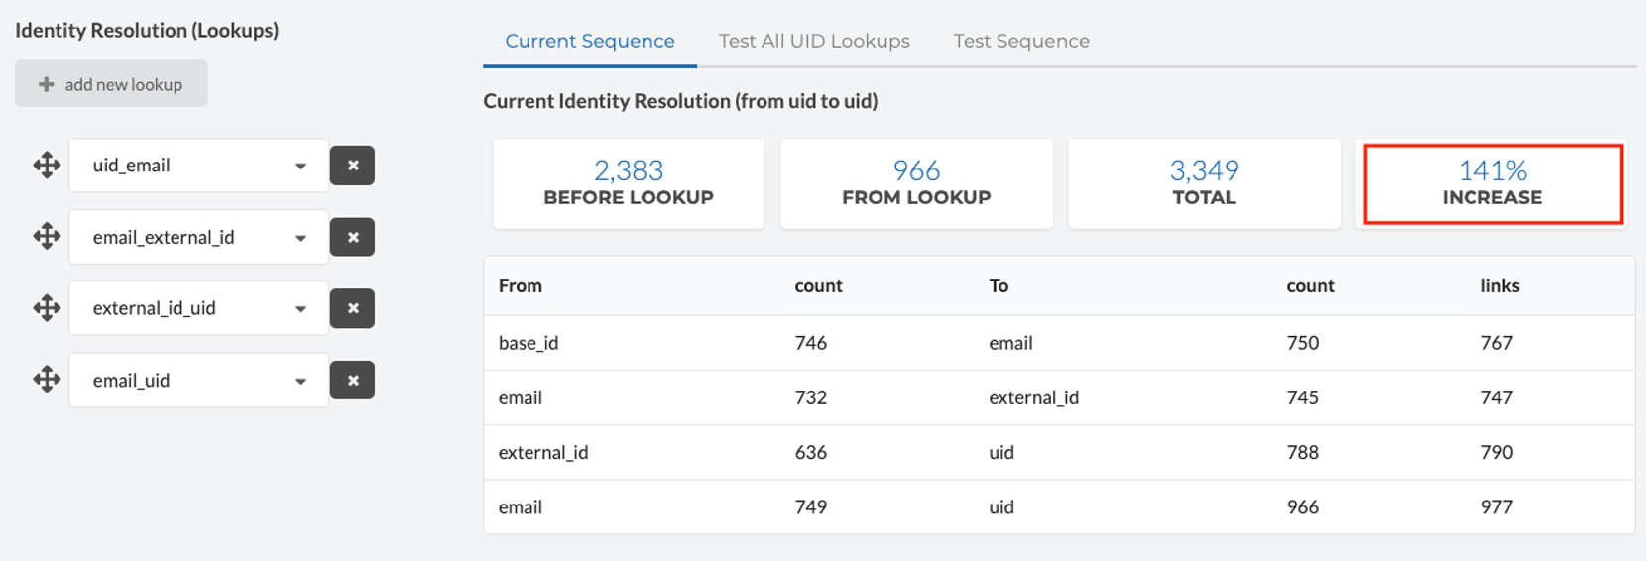Switch to Test All UID Lookups tab

pos(814,41)
